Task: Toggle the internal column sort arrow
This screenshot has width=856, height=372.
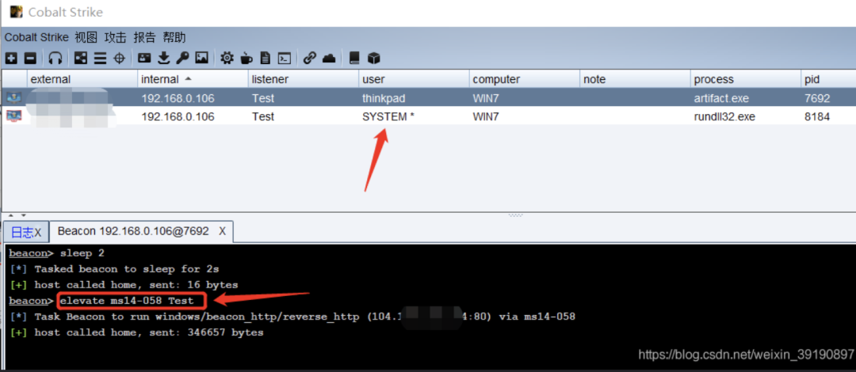Action: 189,78
